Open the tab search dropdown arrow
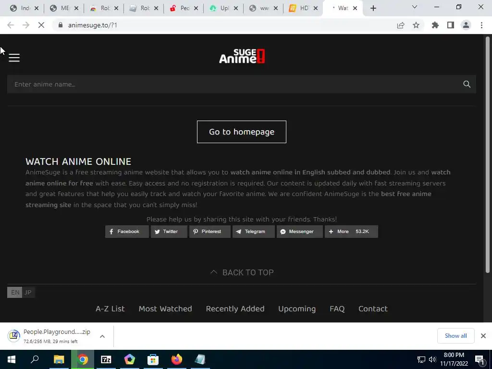The height and width of the screenshot is (369, 492). point(415,7)
